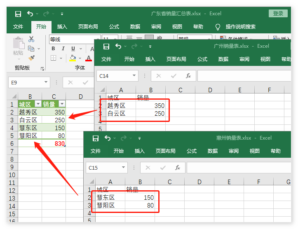Viewport: 298px width, 229px height.
Task: Click Save icon in 惠州销量表 window
Action: click(96, 138)
